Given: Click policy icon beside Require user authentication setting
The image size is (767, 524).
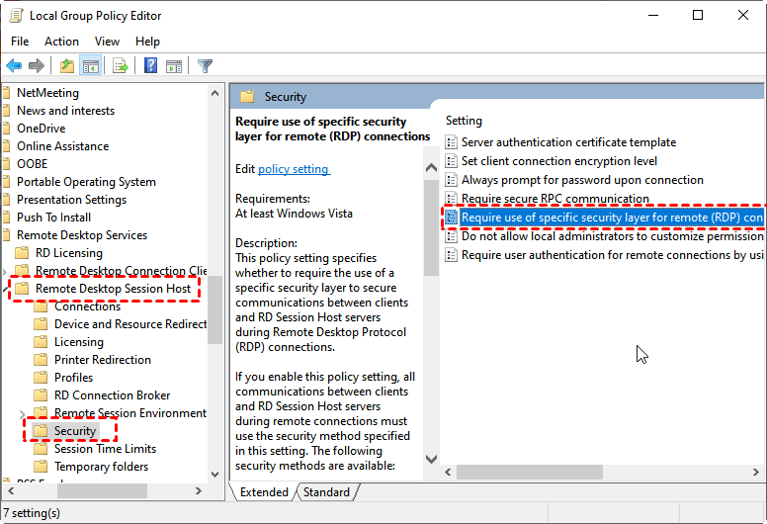Looking at the screenshot, I should tap(451, 255).
